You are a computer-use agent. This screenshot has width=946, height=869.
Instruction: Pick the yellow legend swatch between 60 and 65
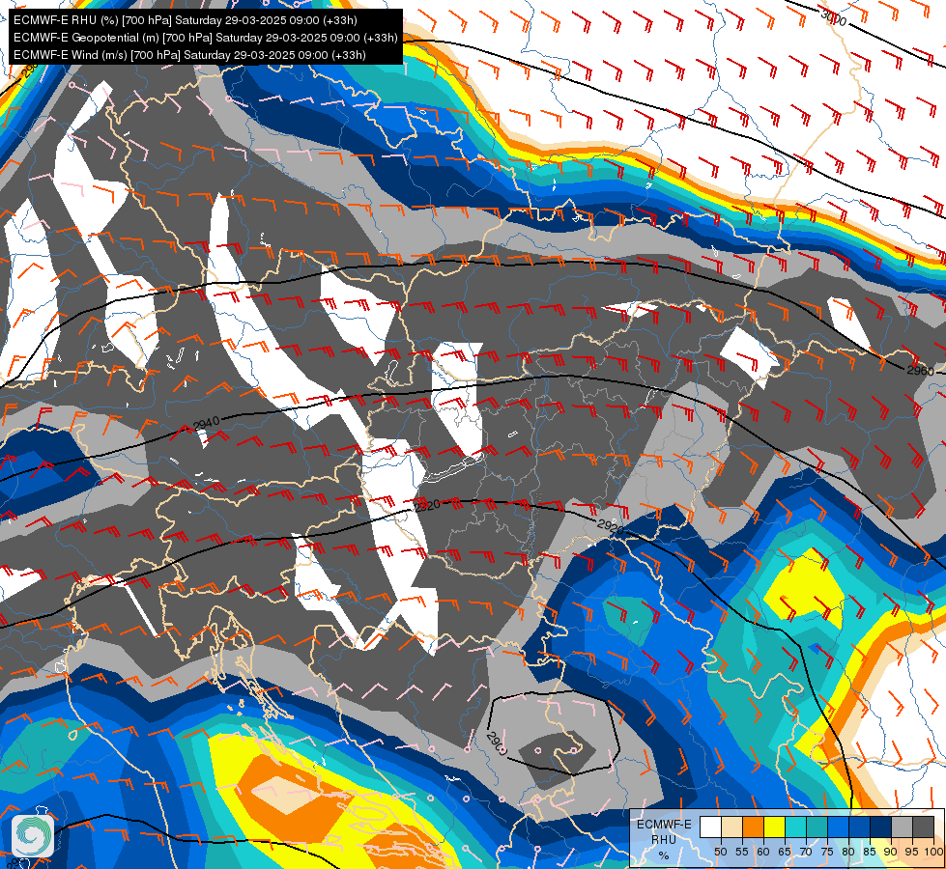pyautogui.click(x=775, y=827)
